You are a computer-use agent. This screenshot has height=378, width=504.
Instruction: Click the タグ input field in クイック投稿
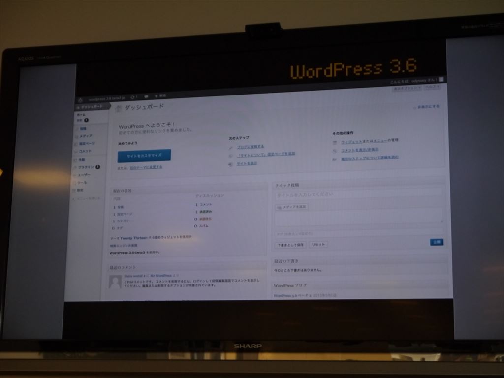coord(359,233)
